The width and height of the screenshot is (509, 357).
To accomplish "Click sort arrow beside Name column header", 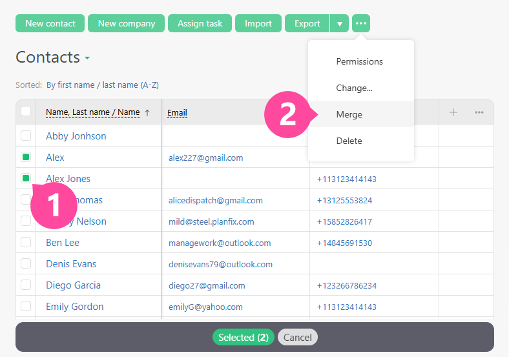I will point(147,112).
